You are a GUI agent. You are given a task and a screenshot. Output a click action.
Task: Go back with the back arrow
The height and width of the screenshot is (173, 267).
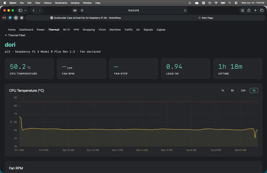34,10
